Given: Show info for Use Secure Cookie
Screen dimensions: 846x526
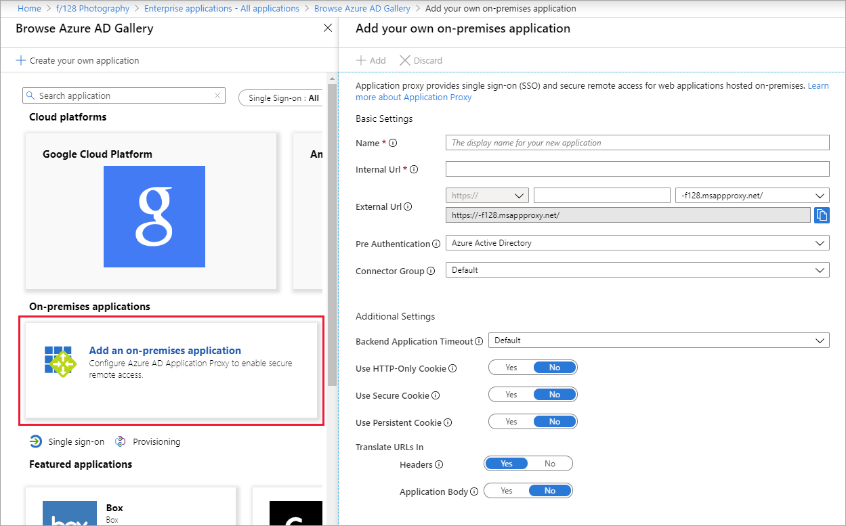Looking at the screenshot, I should coord(436,395).
